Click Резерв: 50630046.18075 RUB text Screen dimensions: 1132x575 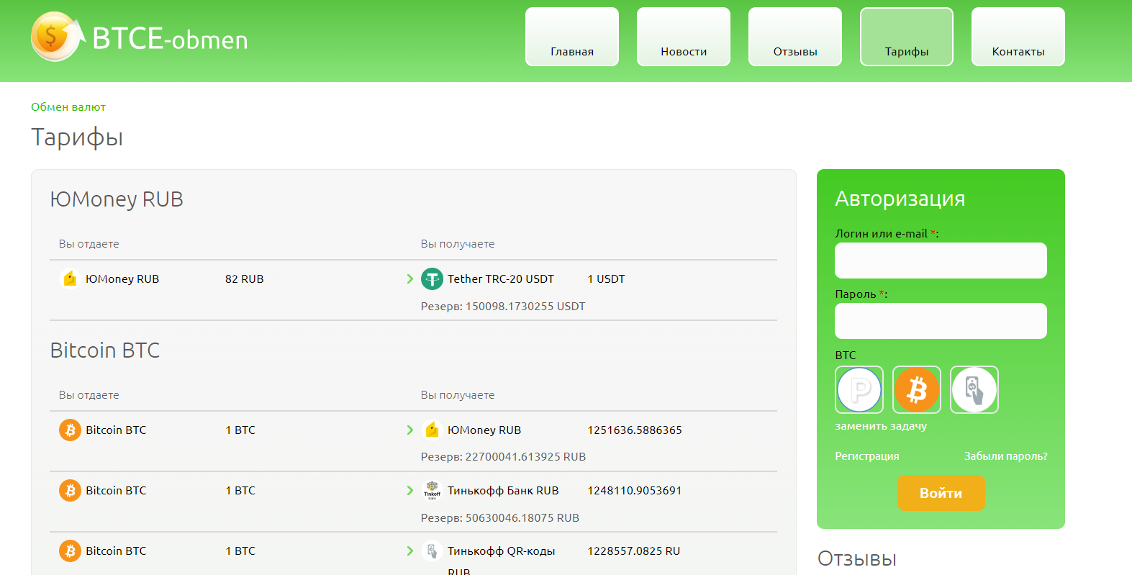tap(500, 518)
